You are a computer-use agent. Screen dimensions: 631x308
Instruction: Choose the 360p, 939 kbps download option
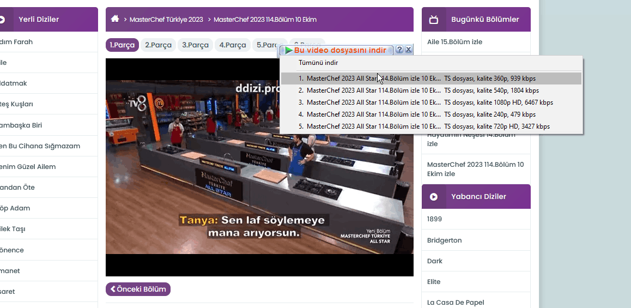[x=431, y=78]
